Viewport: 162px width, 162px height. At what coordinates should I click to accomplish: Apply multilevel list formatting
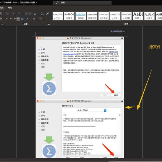[x=19, y=14]
